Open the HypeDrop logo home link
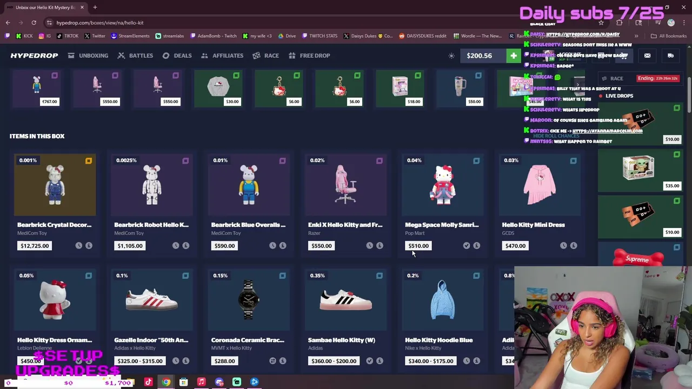Image resolution: width=692 pixels, height=389 pixels. pos(34,56)
